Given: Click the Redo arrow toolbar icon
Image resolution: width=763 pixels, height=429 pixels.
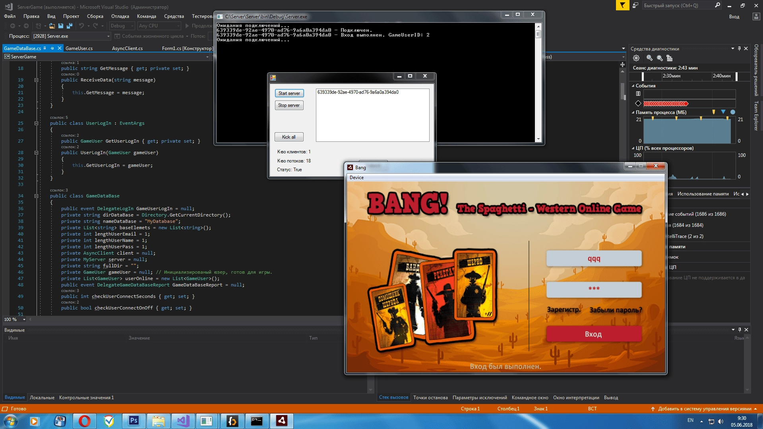Looking at the screenshot, I should coord(95,26).
